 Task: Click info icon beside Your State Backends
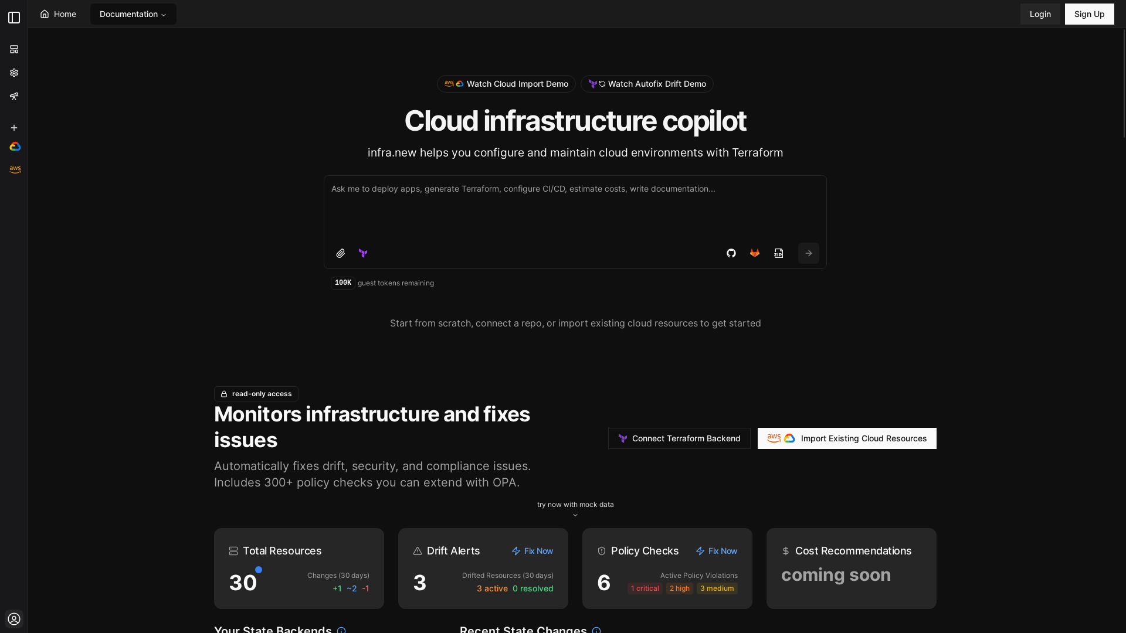tap(341, 630)
